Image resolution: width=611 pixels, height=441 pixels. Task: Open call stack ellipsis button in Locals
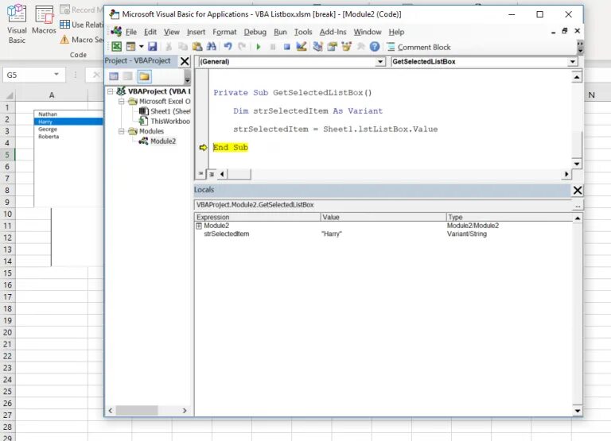pyautogui.click(x=578, y=205)
